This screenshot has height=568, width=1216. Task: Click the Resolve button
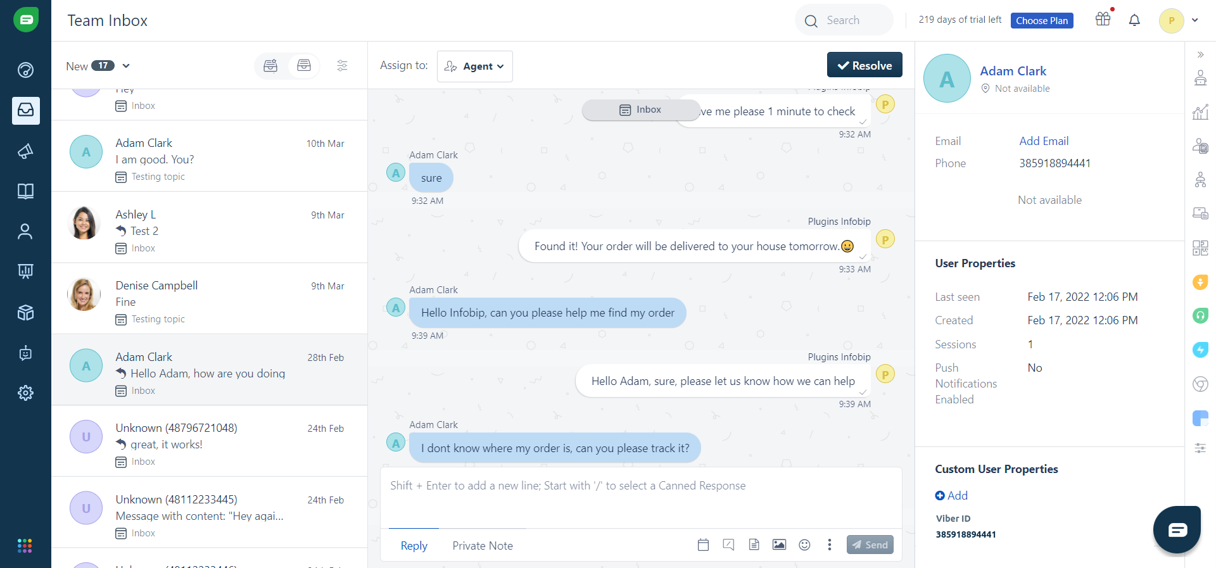point(864,65)
